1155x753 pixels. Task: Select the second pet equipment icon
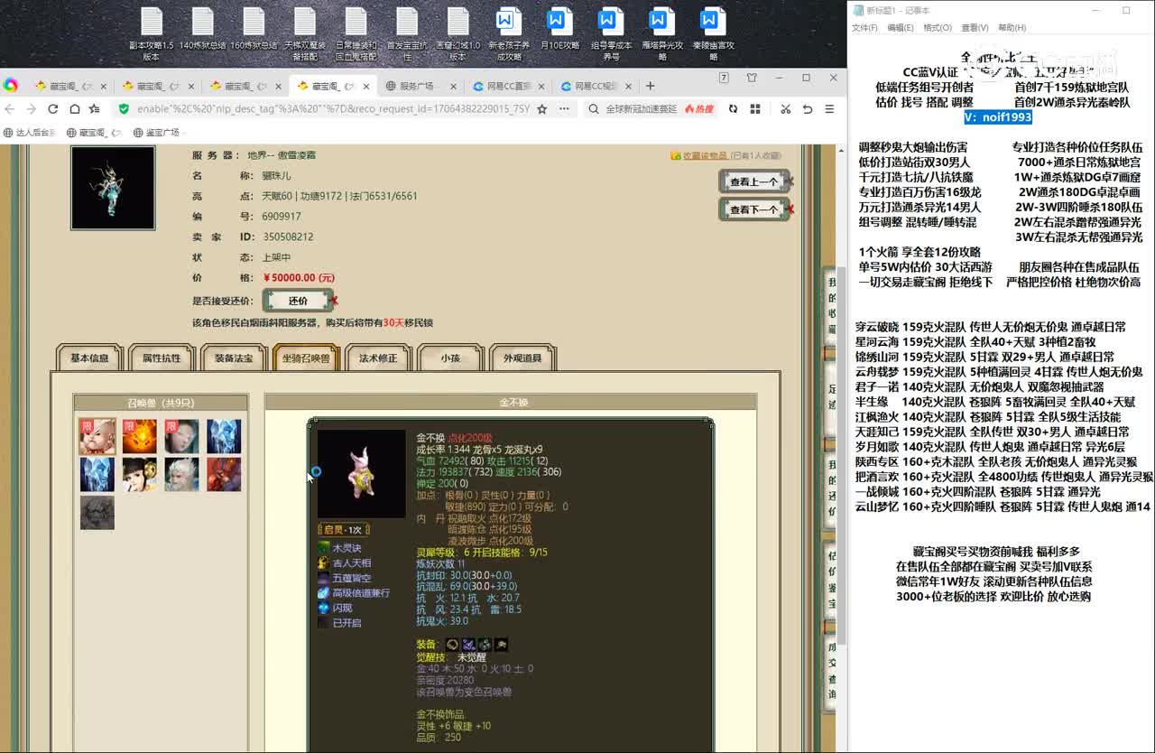click(468, 645)
